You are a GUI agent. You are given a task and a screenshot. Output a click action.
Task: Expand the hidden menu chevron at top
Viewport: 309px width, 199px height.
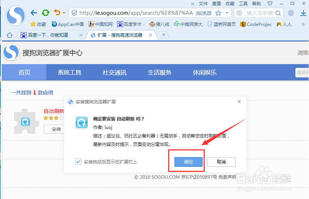193,4
